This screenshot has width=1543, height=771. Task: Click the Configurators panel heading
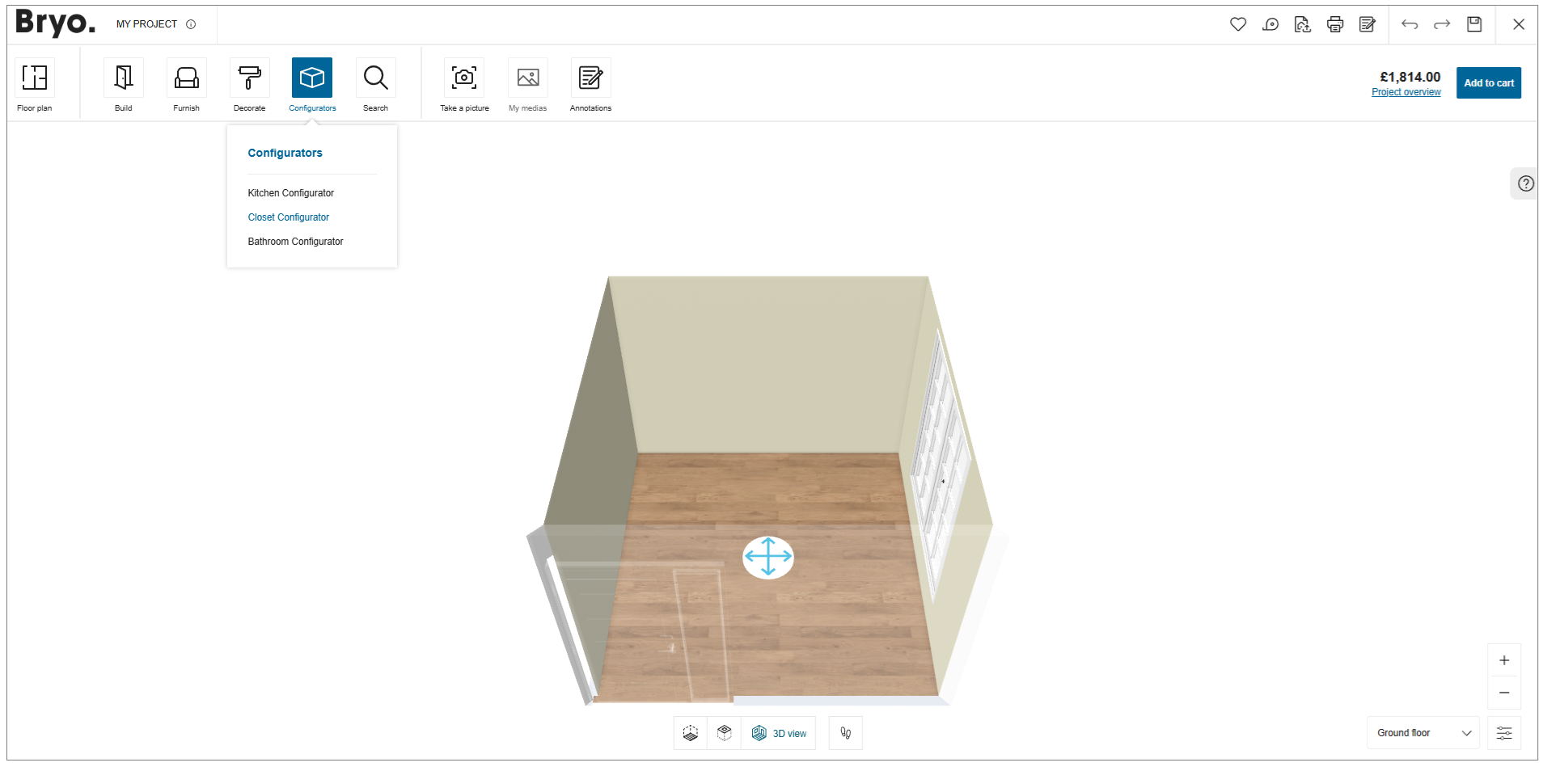tap(285, 153)
